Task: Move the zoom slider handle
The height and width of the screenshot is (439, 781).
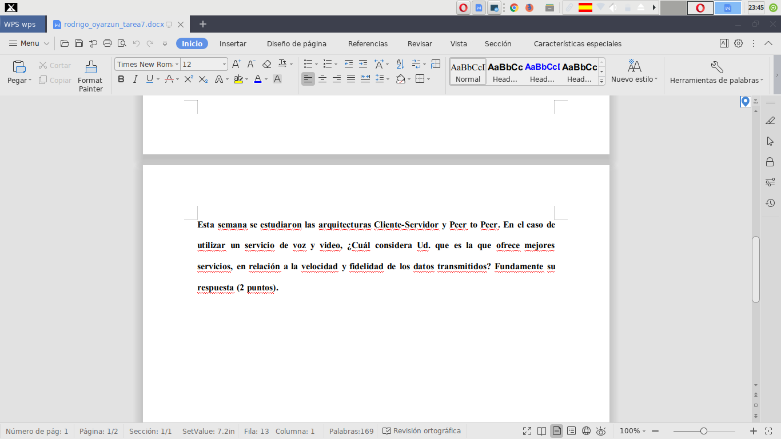Action: coord(704,431)
